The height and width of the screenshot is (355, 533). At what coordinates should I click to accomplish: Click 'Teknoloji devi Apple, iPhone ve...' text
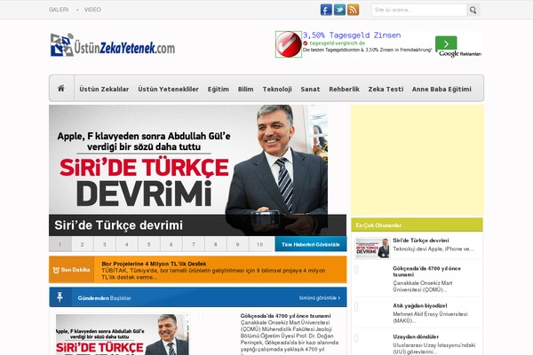434,248
